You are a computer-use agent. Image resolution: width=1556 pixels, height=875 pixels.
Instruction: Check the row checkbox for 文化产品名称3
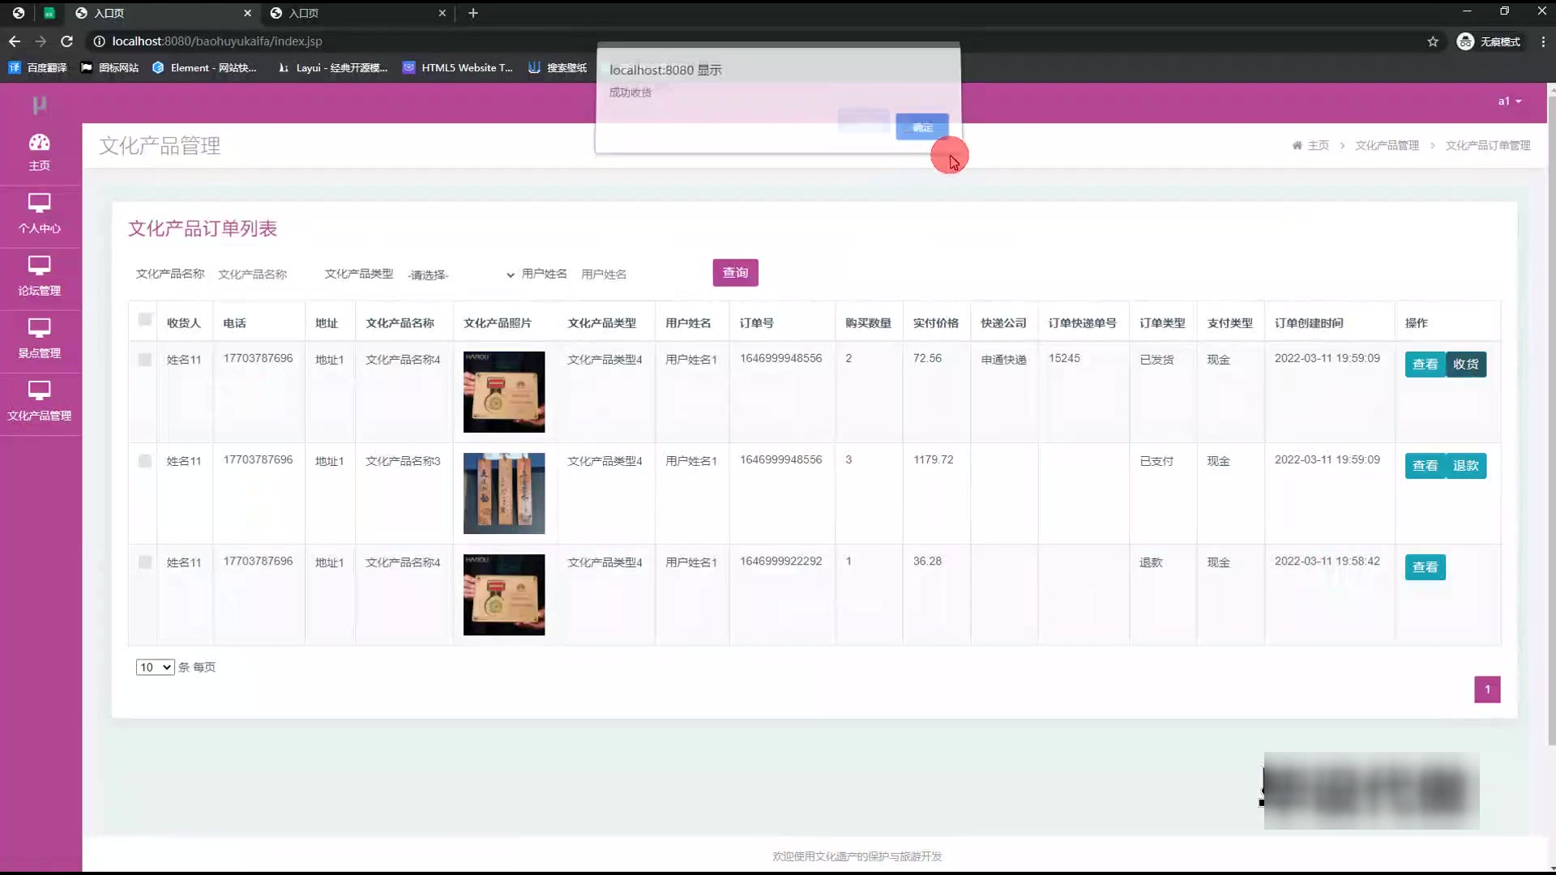coord(145,461)
